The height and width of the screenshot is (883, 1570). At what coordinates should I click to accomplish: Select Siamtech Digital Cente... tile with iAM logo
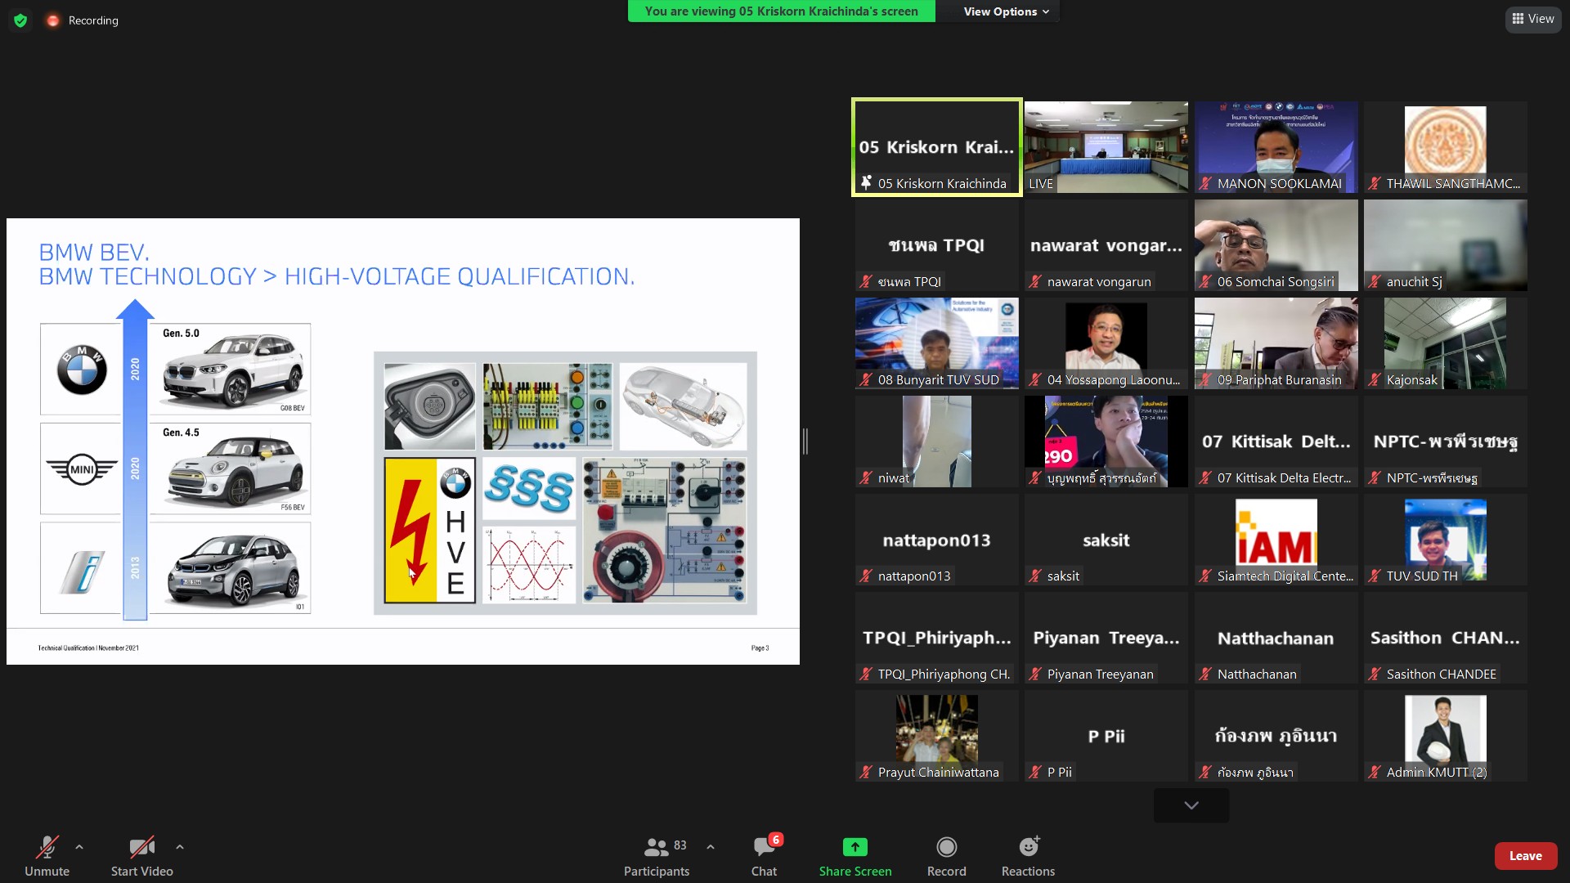point(1276,540)
